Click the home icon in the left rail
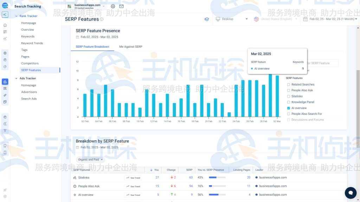Image resolution: width=360 pixels, height=202 pixels. [x=5, y=25]
